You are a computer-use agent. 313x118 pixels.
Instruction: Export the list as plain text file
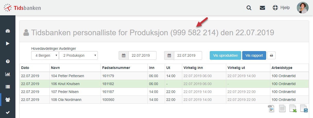(282, 109)
